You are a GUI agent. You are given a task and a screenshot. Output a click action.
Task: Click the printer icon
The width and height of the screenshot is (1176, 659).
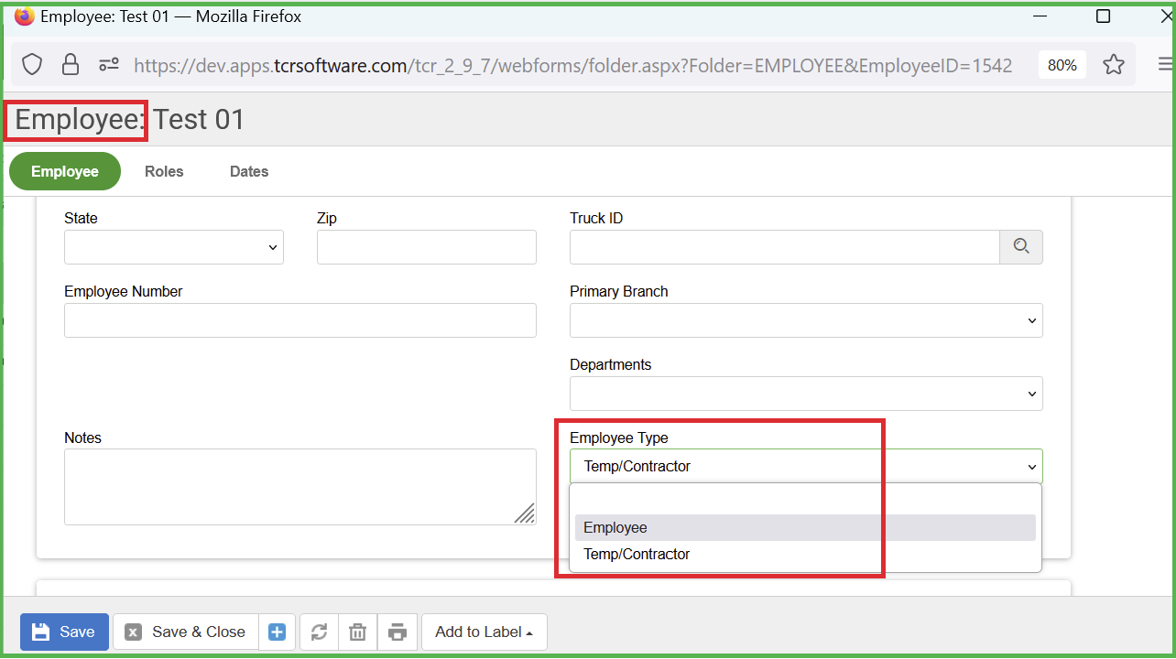coord(397,632)
